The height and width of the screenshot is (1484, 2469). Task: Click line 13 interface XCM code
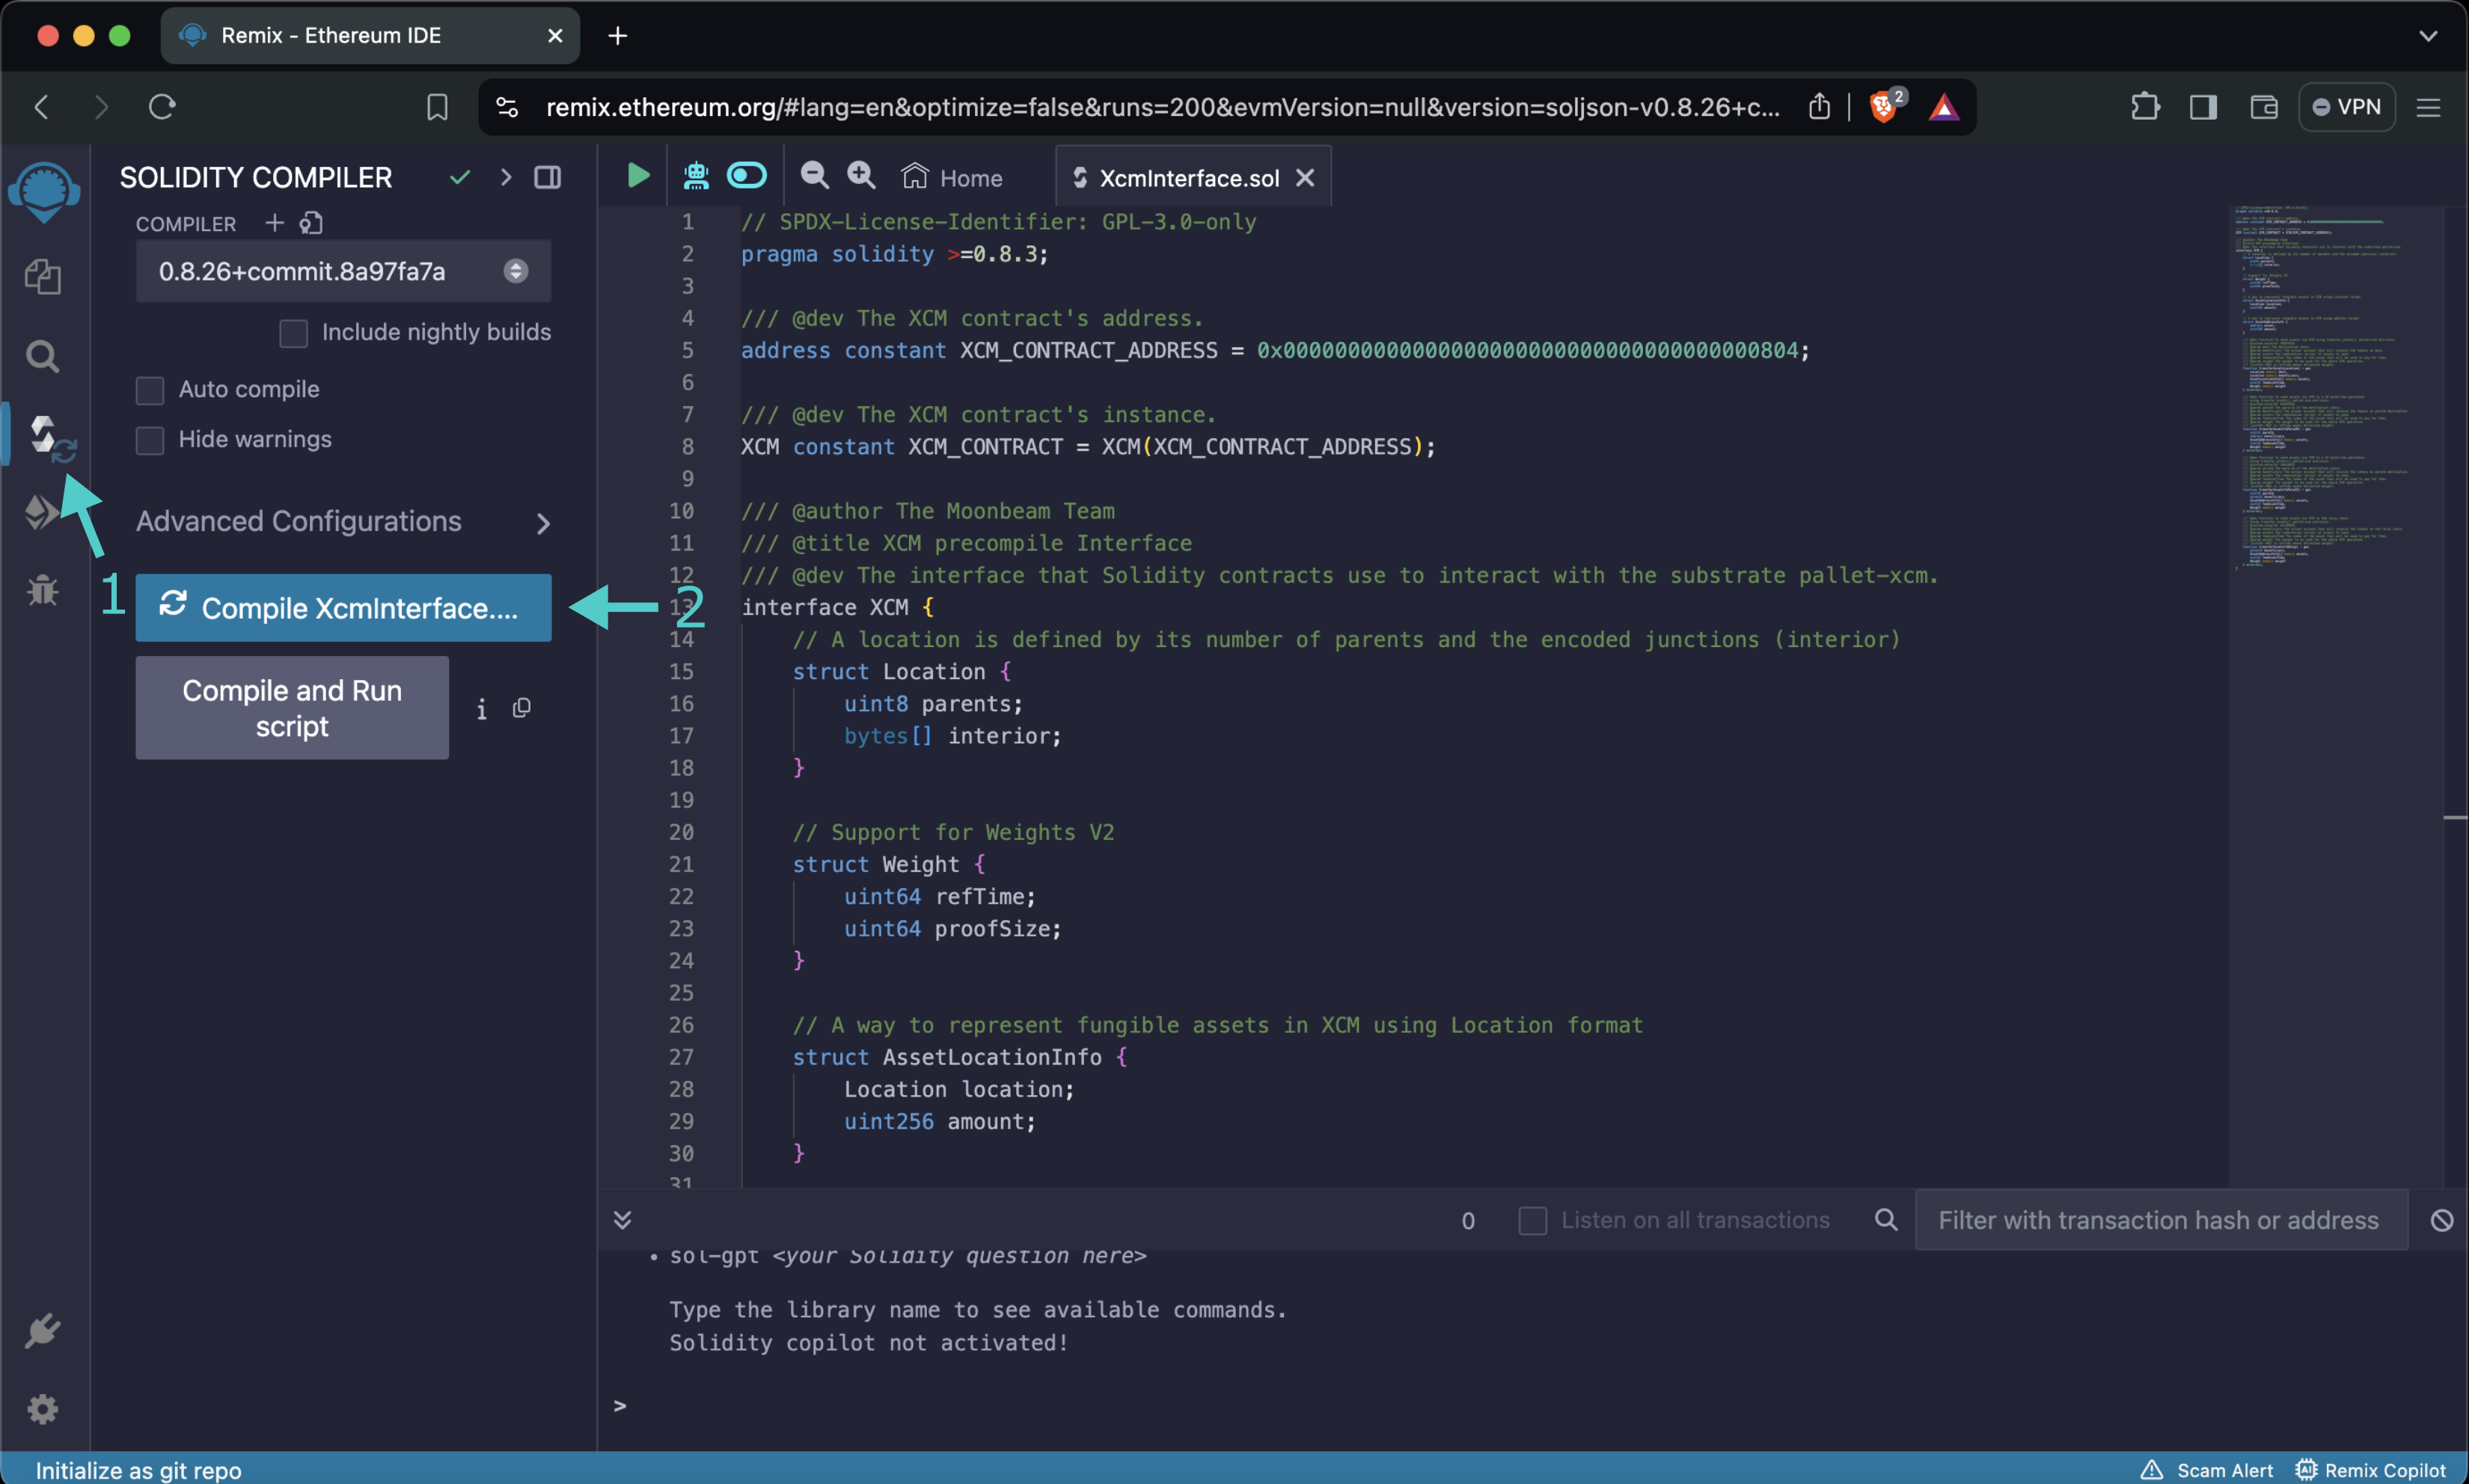pos(838,608)
